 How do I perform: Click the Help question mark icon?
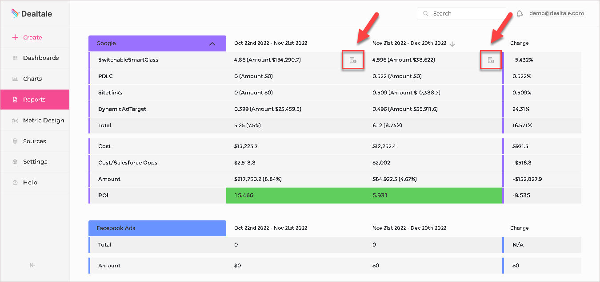[x=15, y=183]
